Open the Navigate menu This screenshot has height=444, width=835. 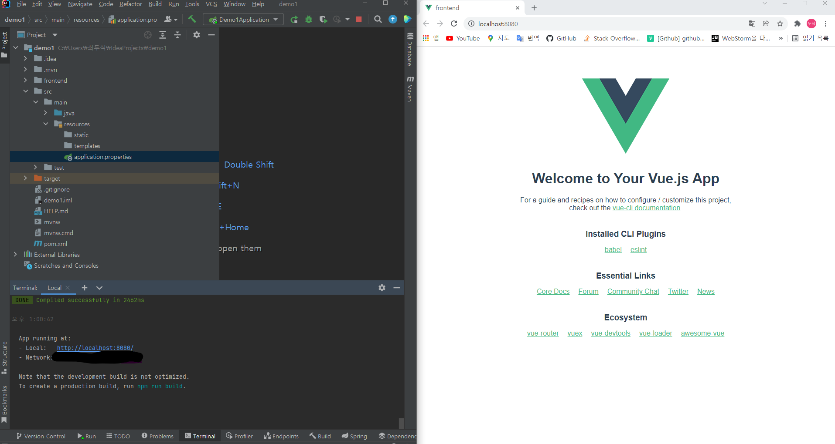(80, 4)
